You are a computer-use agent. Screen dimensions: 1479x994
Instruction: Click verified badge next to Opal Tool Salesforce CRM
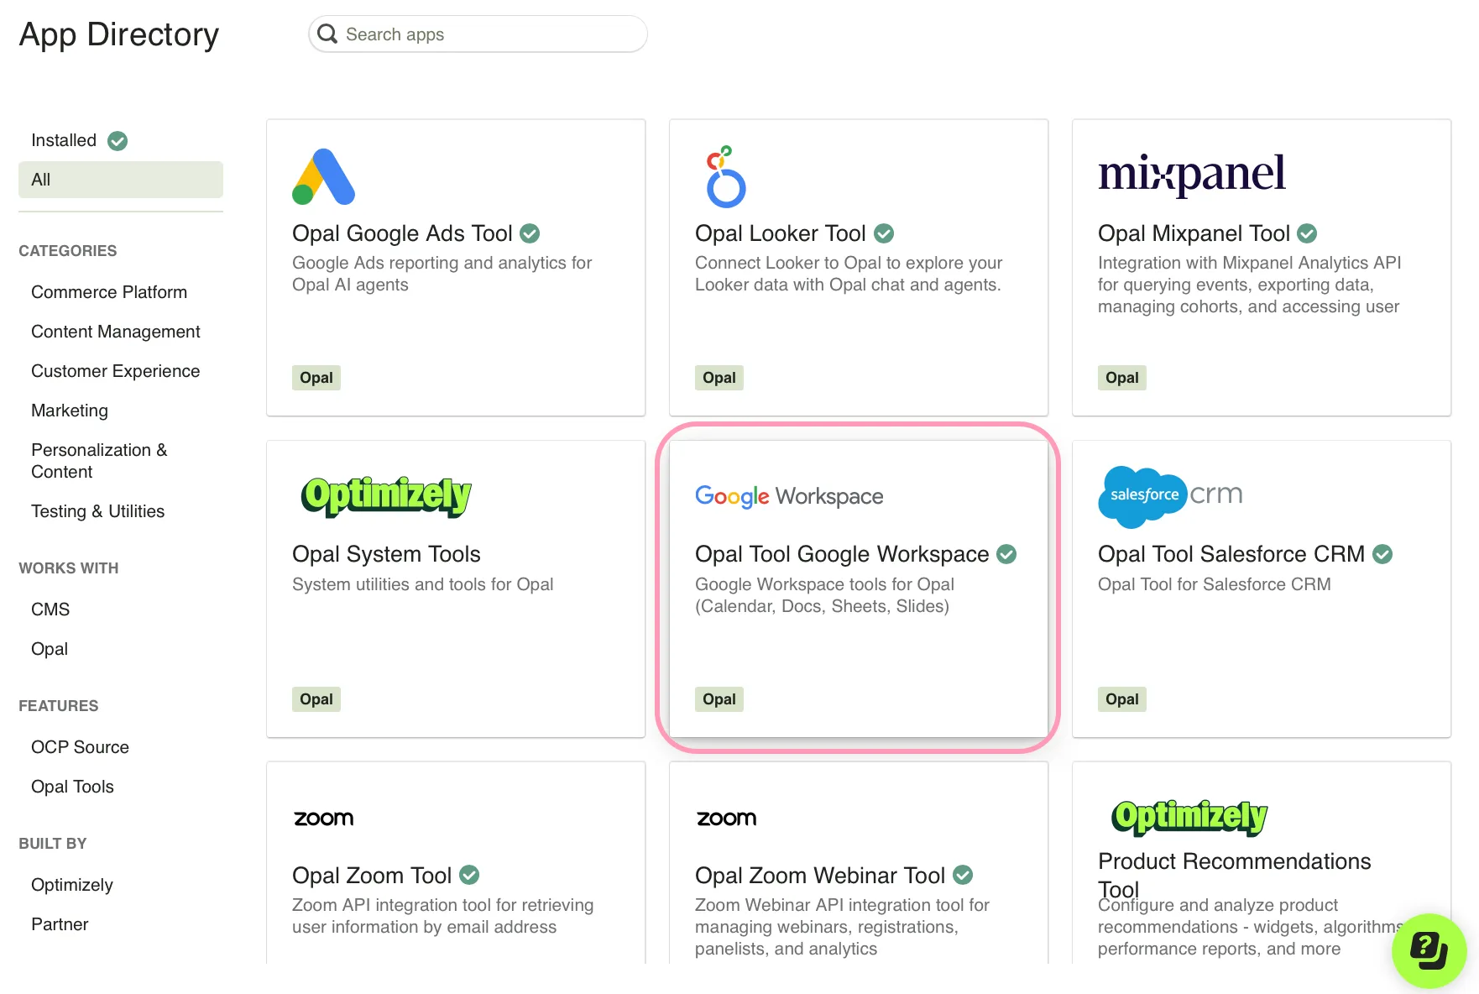1382,554
